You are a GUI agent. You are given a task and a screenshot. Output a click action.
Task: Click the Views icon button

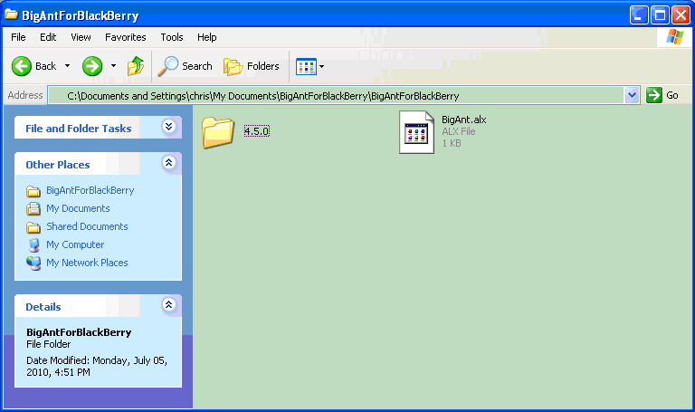(x=306, y=66)
